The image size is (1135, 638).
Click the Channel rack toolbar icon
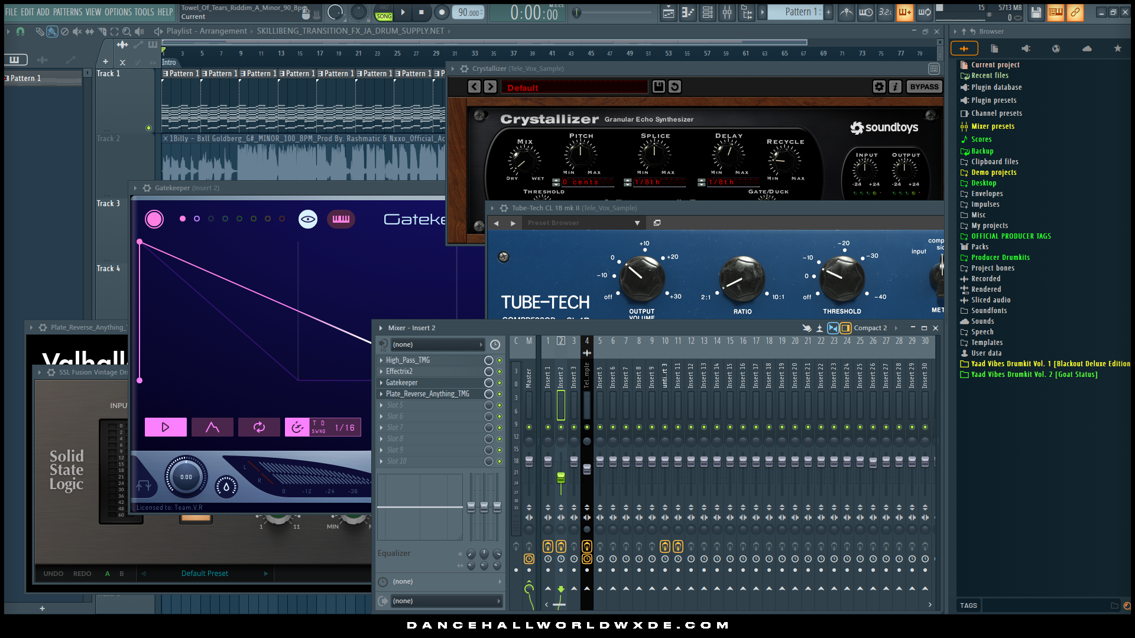[x=708, y=12]
